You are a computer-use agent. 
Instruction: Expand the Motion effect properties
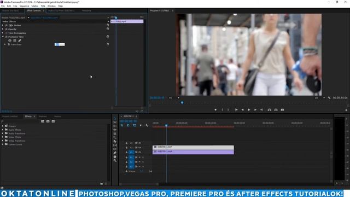tap(3, 25)
